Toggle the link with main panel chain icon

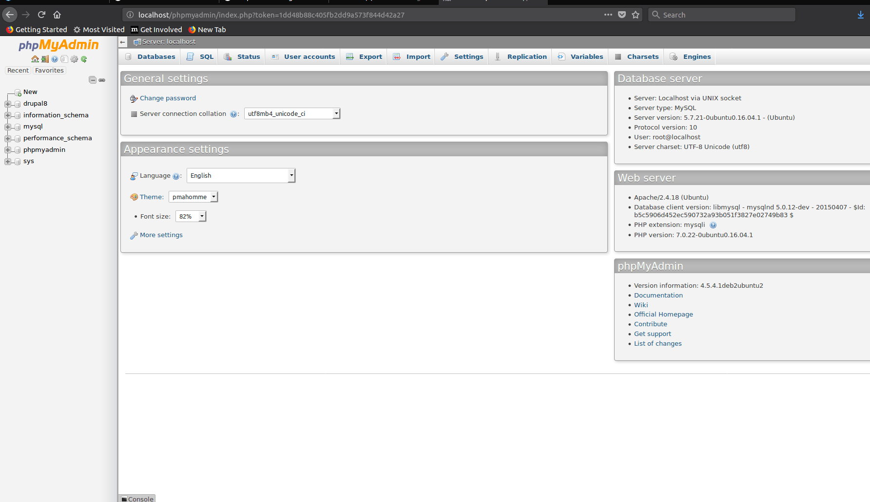coord(102,80)
